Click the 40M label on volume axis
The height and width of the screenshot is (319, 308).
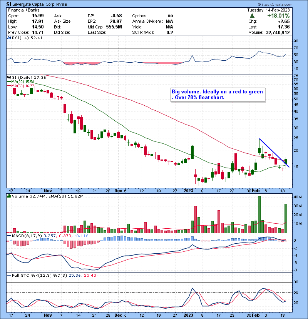pos(298,197)
